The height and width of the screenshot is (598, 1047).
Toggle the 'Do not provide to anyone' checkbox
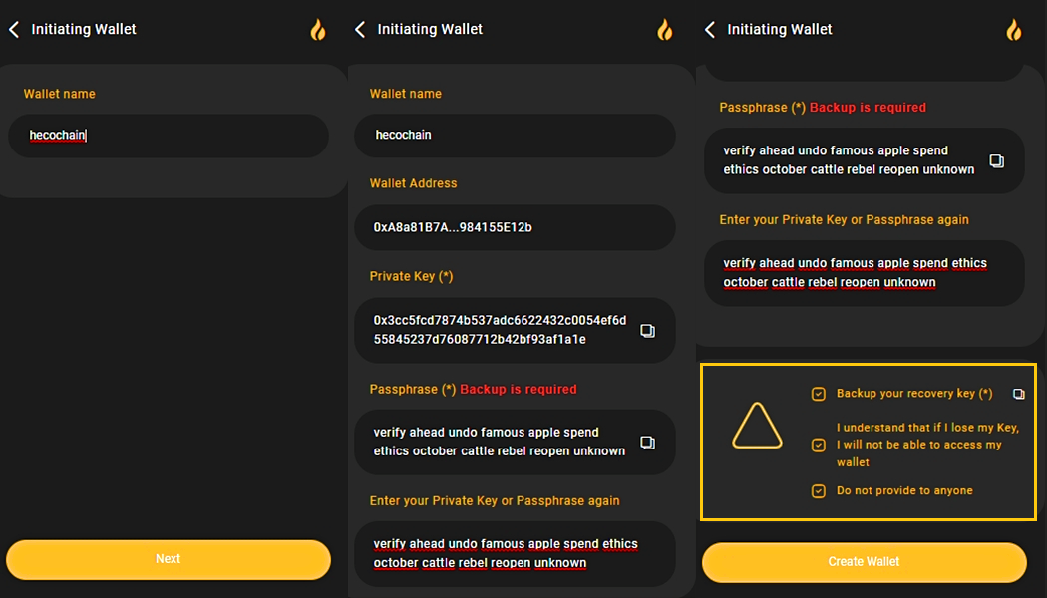click(x=819, y=490)
